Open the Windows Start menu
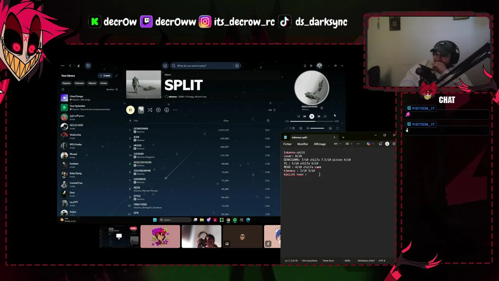Screen dimensions: 499x281 (x=155, y=220)
